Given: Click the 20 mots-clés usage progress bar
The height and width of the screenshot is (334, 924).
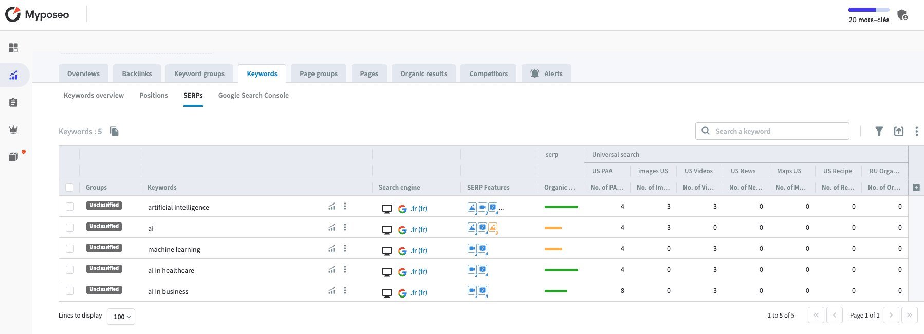Looking at the screenshot, I should (x=869, y=10).
